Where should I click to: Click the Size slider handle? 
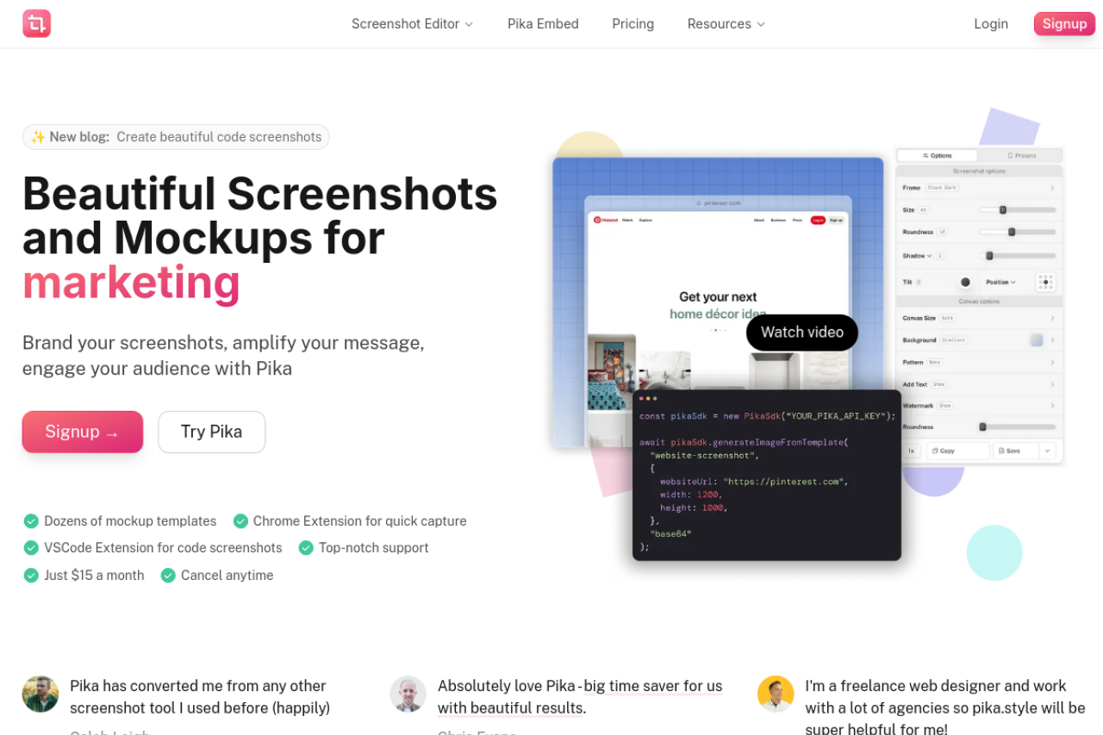(1003, 209)
